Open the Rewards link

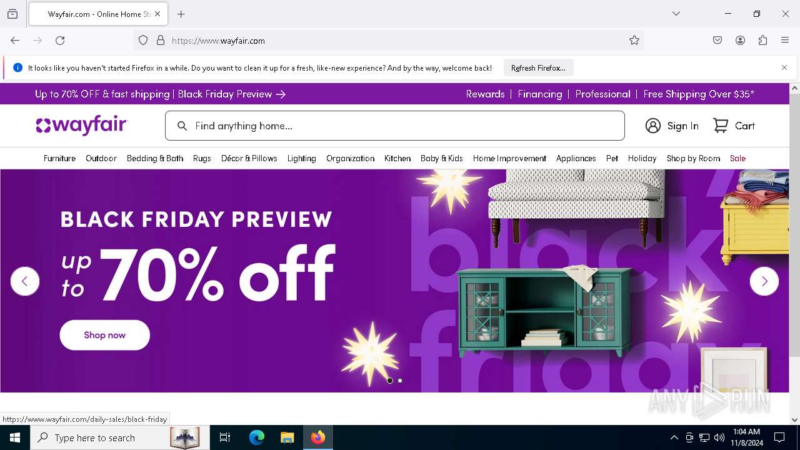pyautogui.click(x=486, y=94)
